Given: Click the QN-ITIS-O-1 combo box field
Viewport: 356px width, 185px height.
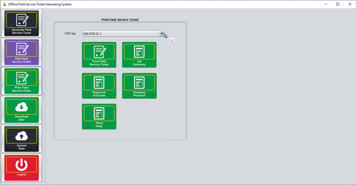Looking at the screenshot, I should tap(120, 34).
